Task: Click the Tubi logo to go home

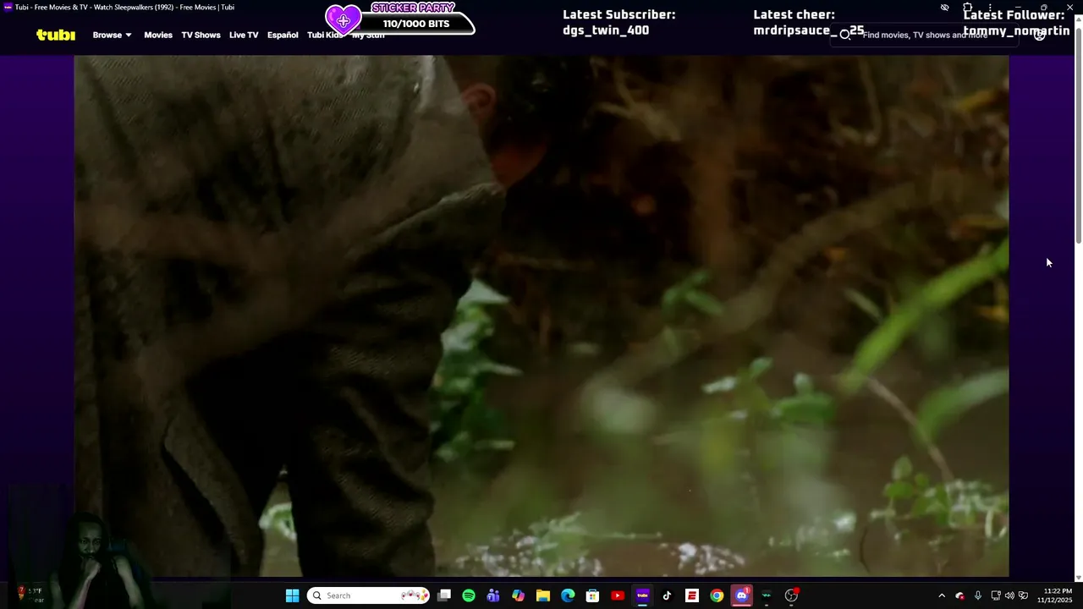Action: pyautogui.click(x=56, y=35)
